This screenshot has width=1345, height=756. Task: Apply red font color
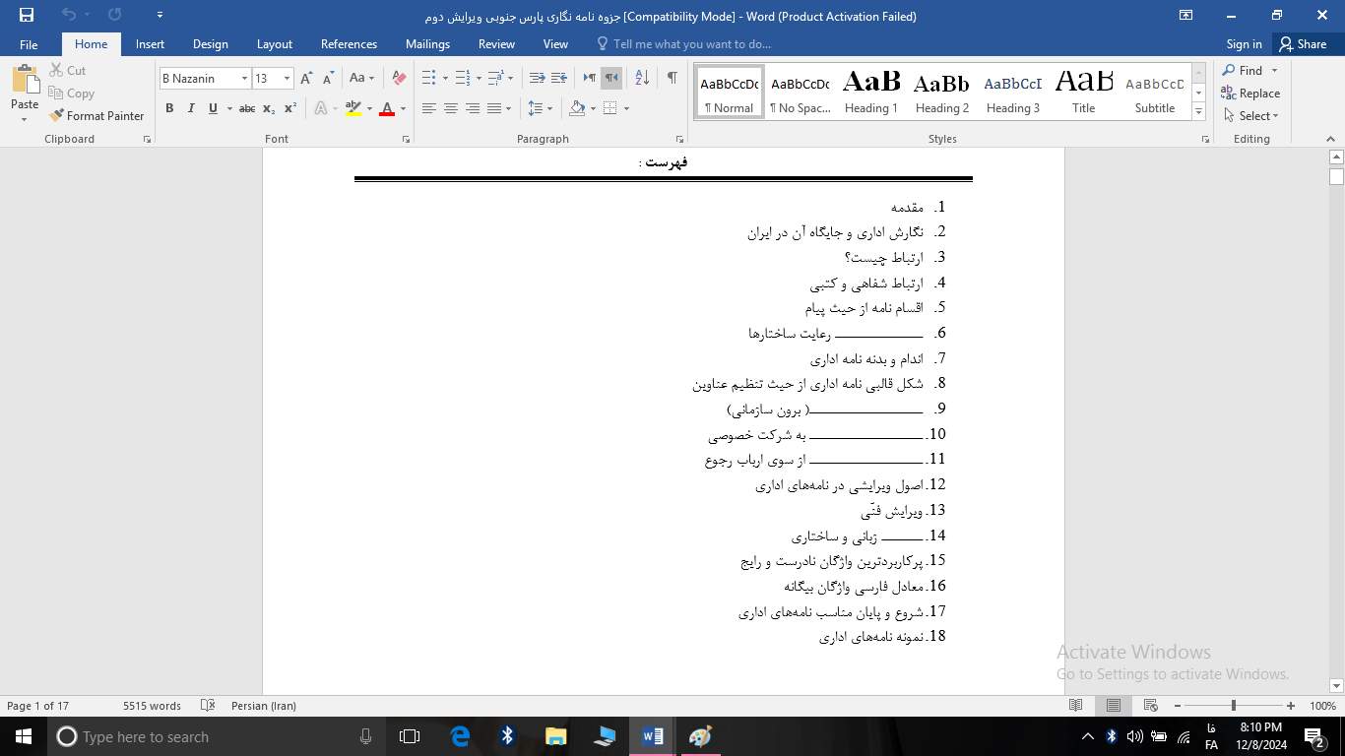point(387,108)
